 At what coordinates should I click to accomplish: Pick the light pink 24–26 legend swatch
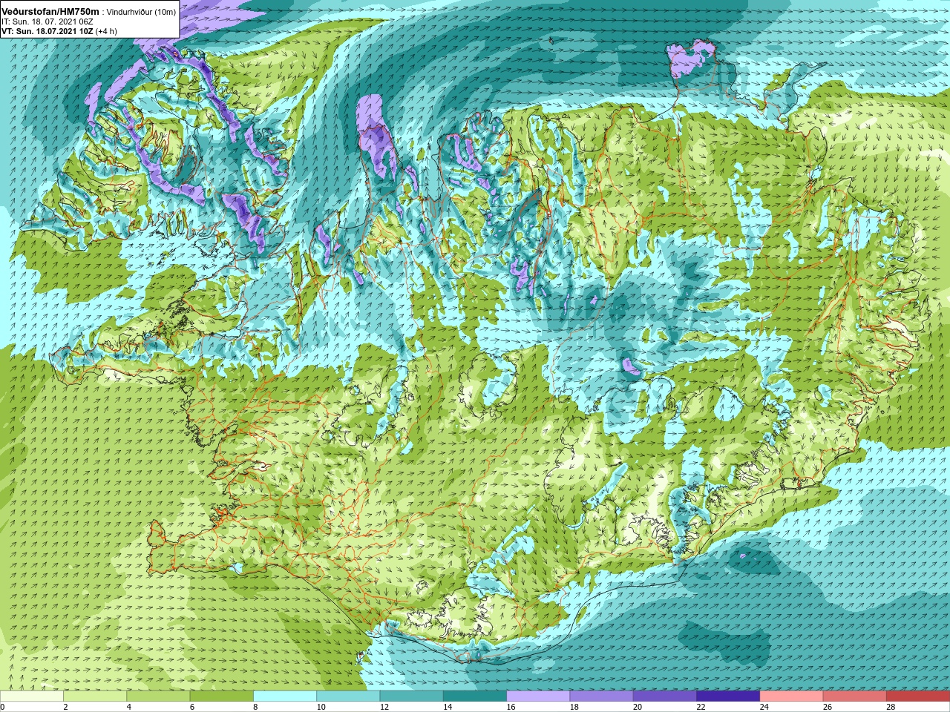click(792, 696)
